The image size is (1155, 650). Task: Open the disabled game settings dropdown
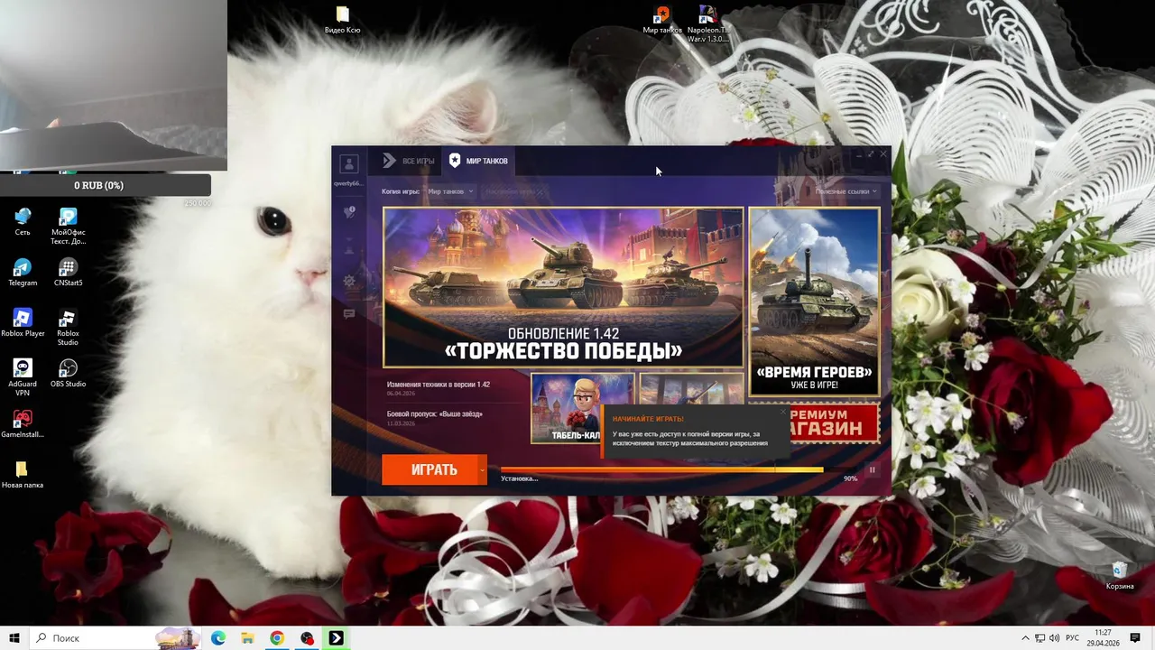pos(514,191)
